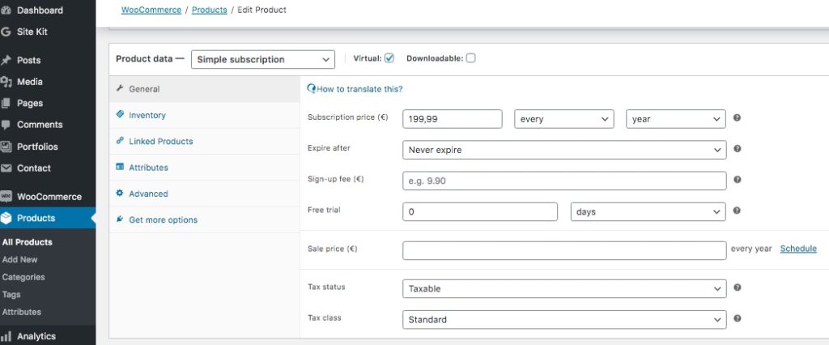Click the Posts pushpin icon
Screen dimensions: 829x345
pos(6,60)
